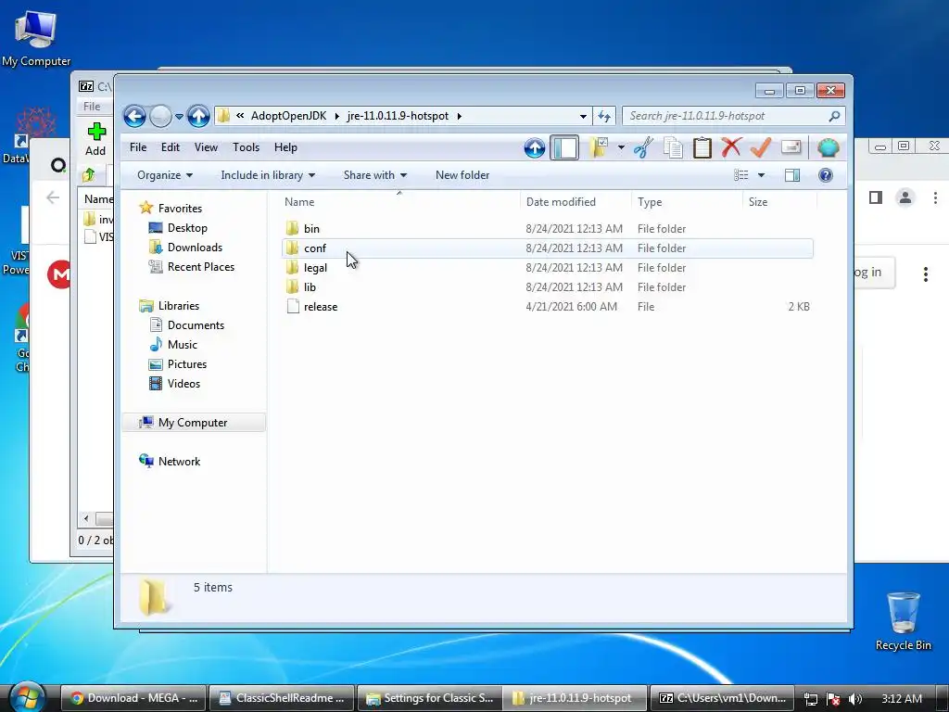Click the Back navigation arrow in Explorer
The image size is (949, 712).
click(x=134, y=116)
